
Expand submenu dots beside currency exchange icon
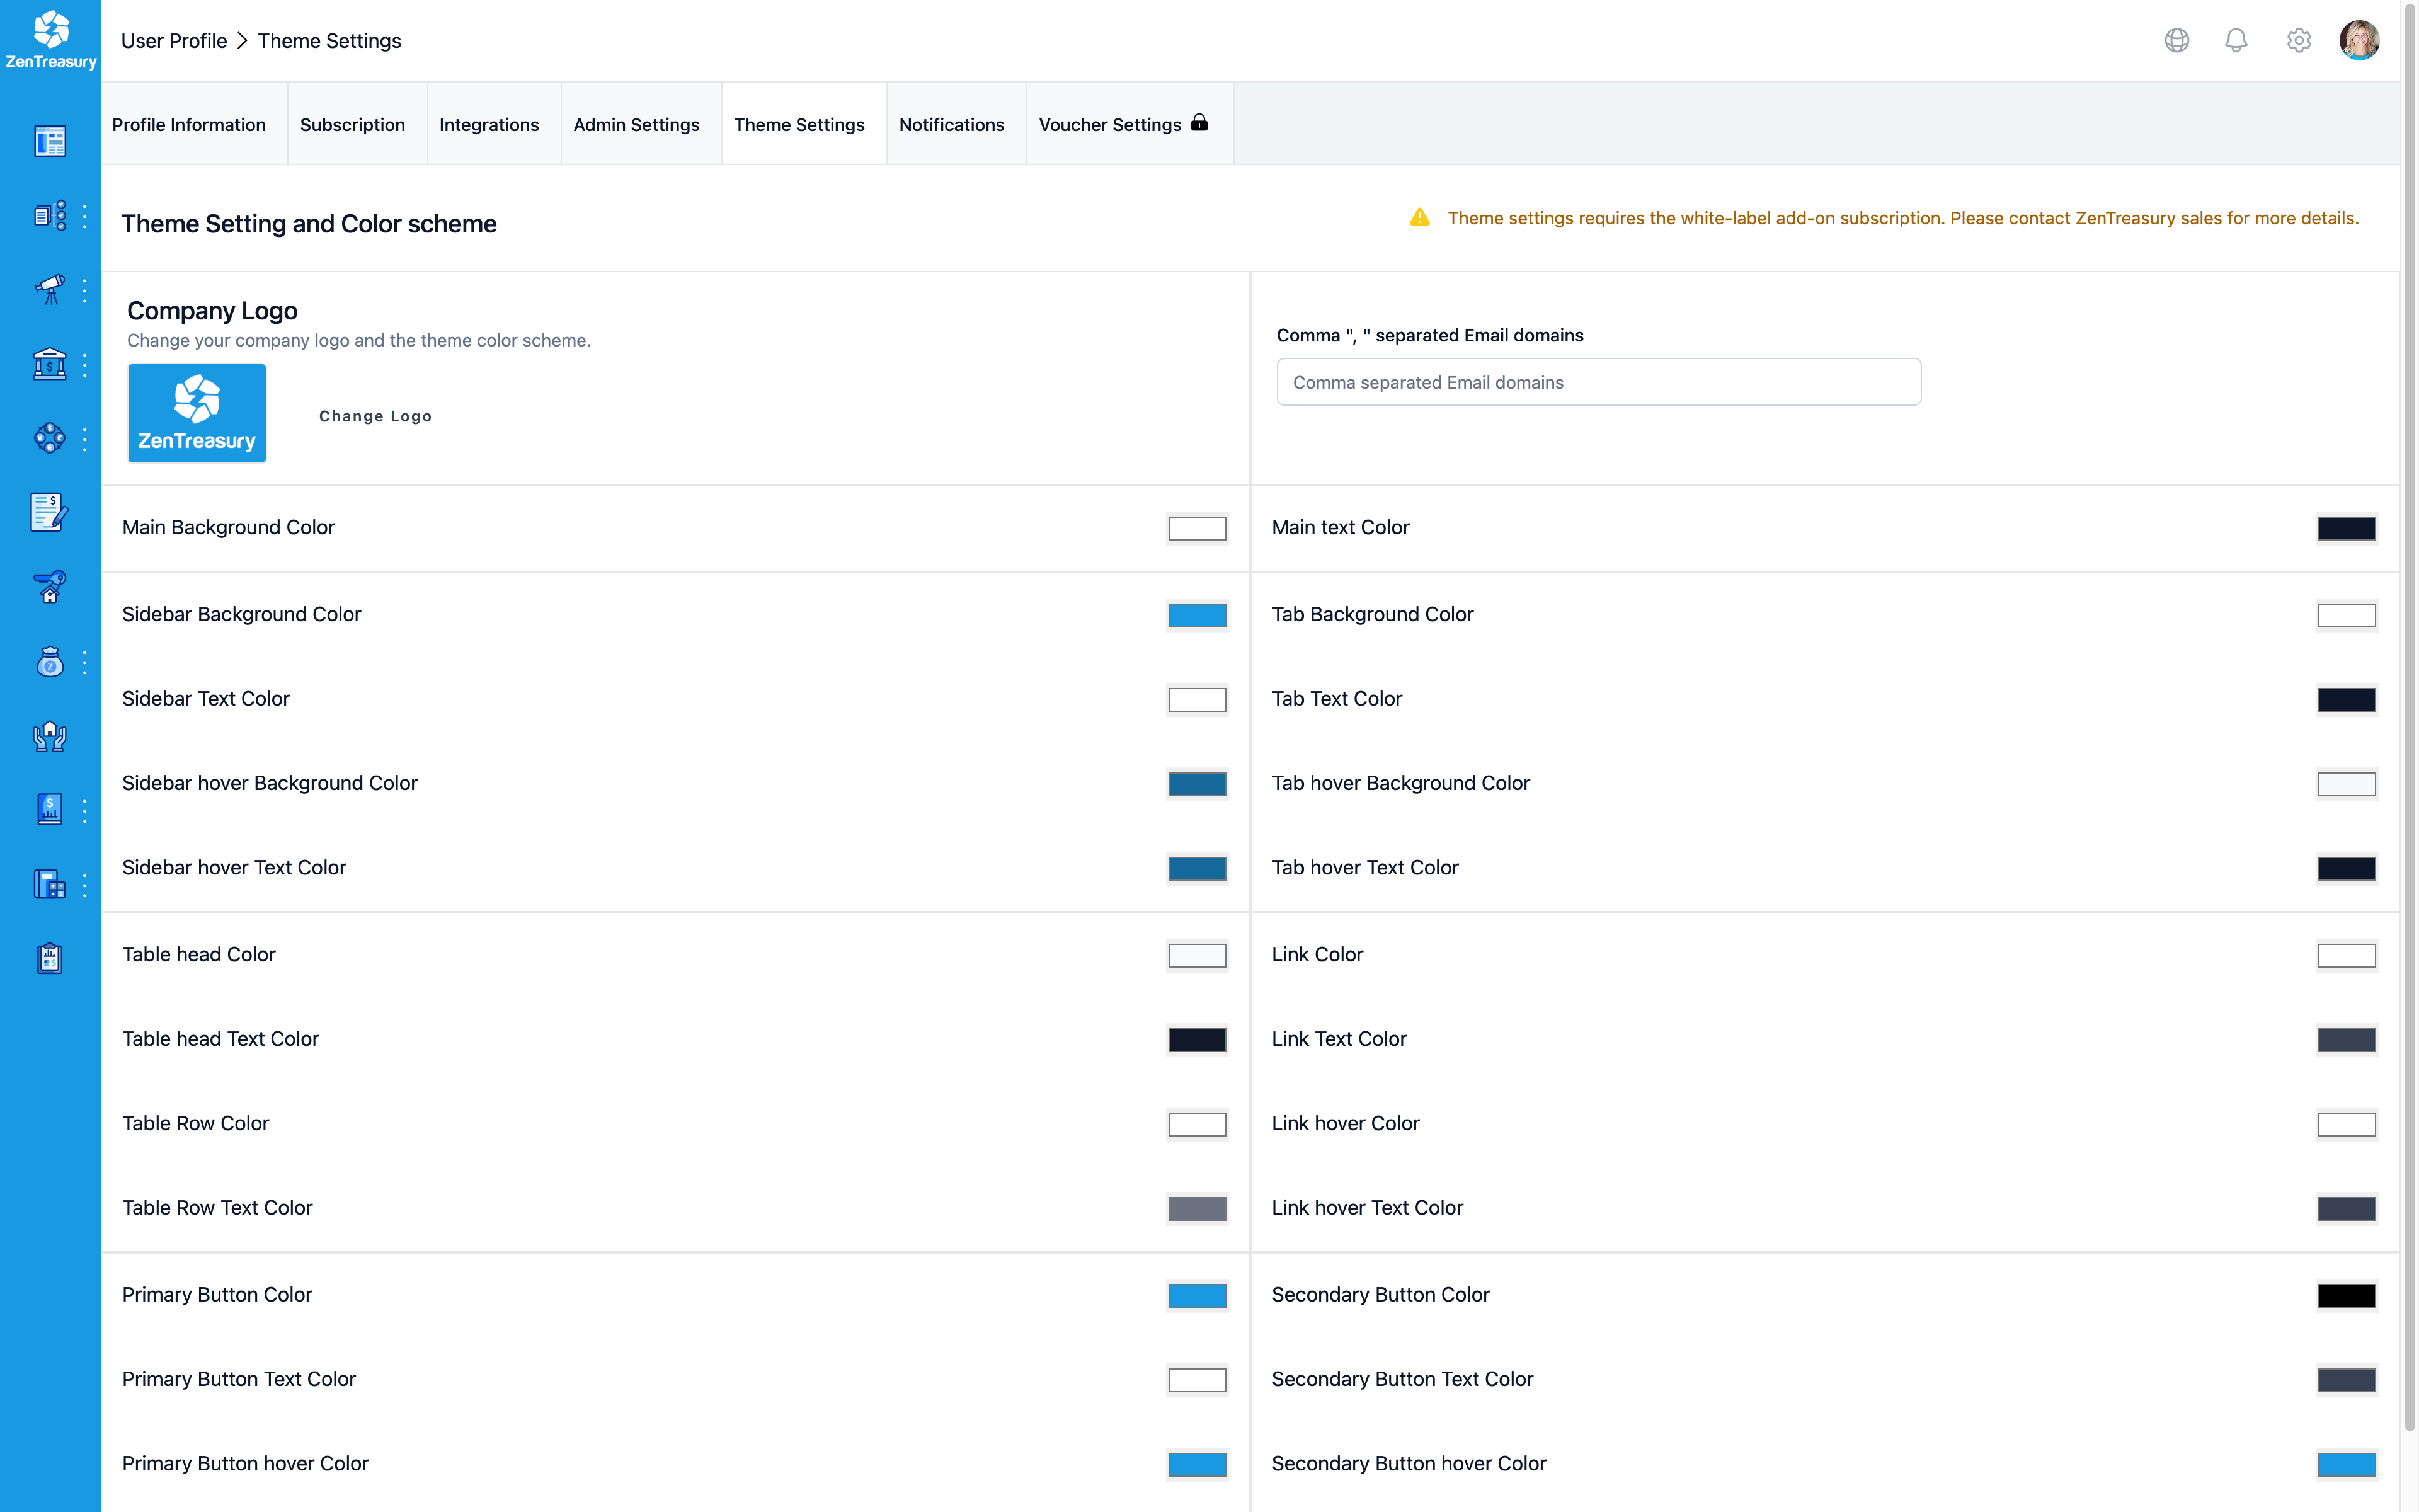85,439
